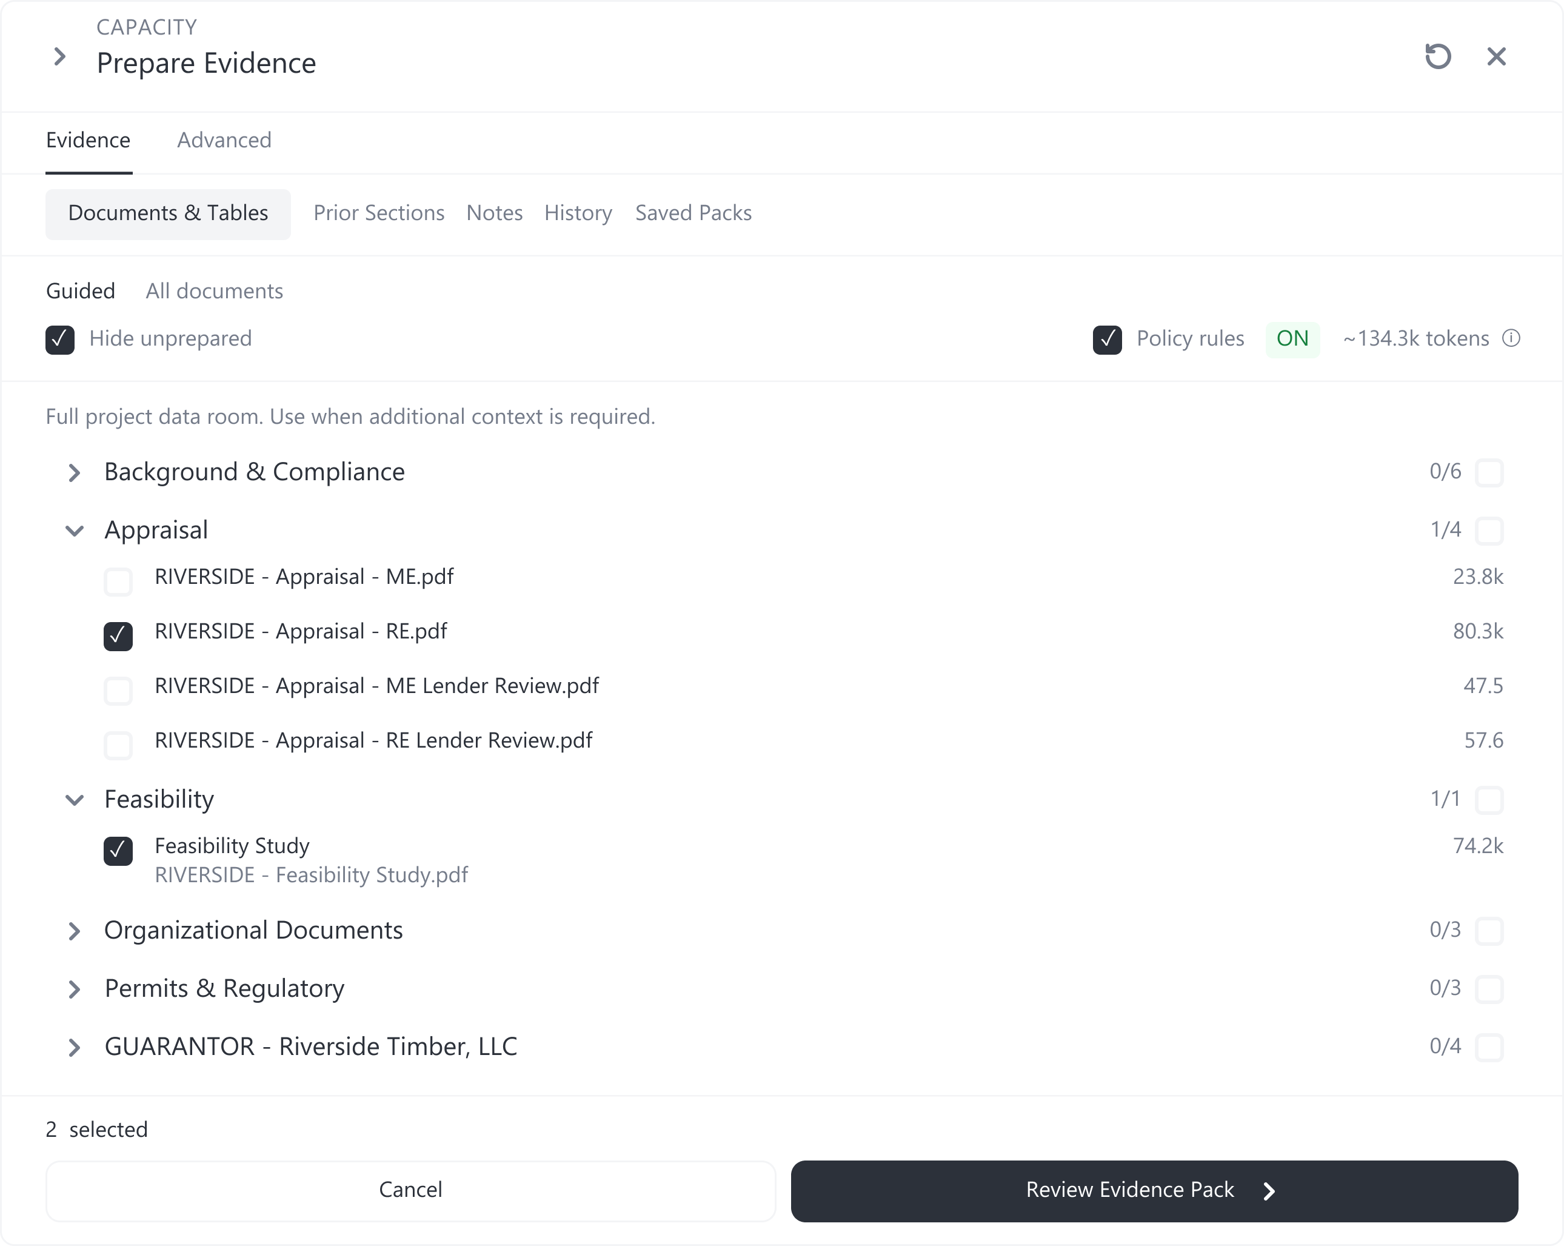Expand GUARANTOR - Riverside Timber, LLC folder
This screenshot has height=1246, width=1564.
pyautogui.click(x=74, y=1047)
